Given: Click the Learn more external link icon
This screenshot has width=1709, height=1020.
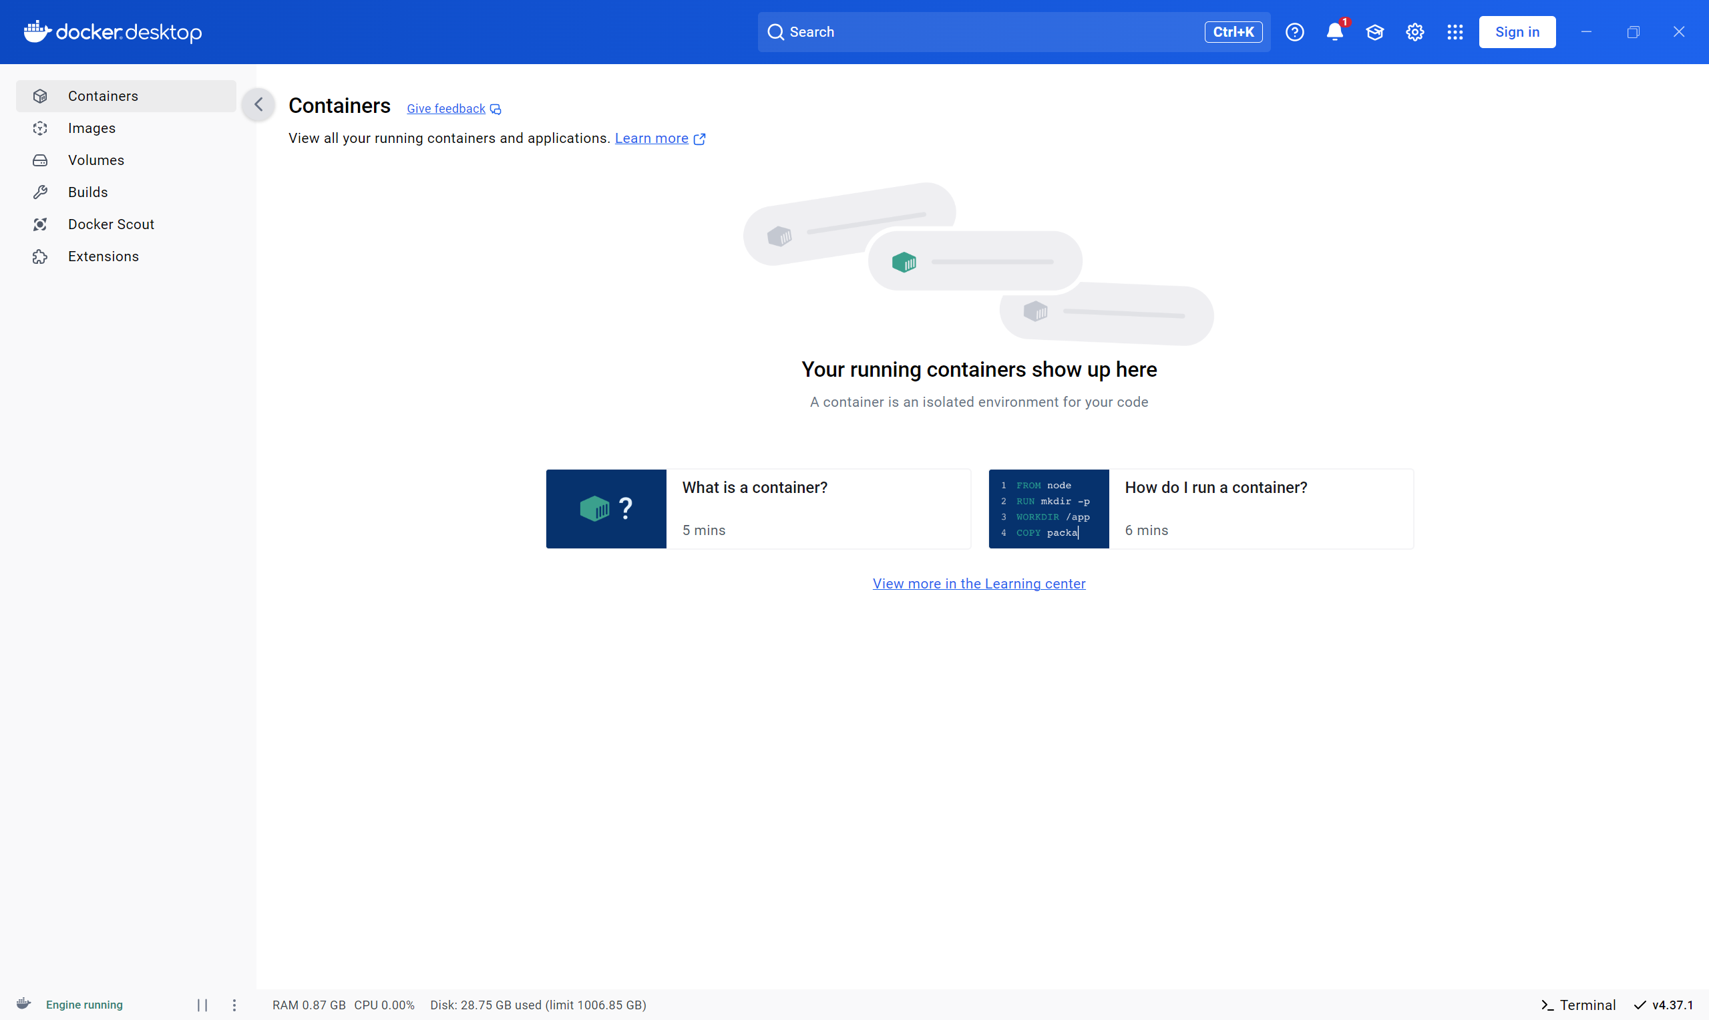Looking at the screenshot, I should [x=699, y=139].
